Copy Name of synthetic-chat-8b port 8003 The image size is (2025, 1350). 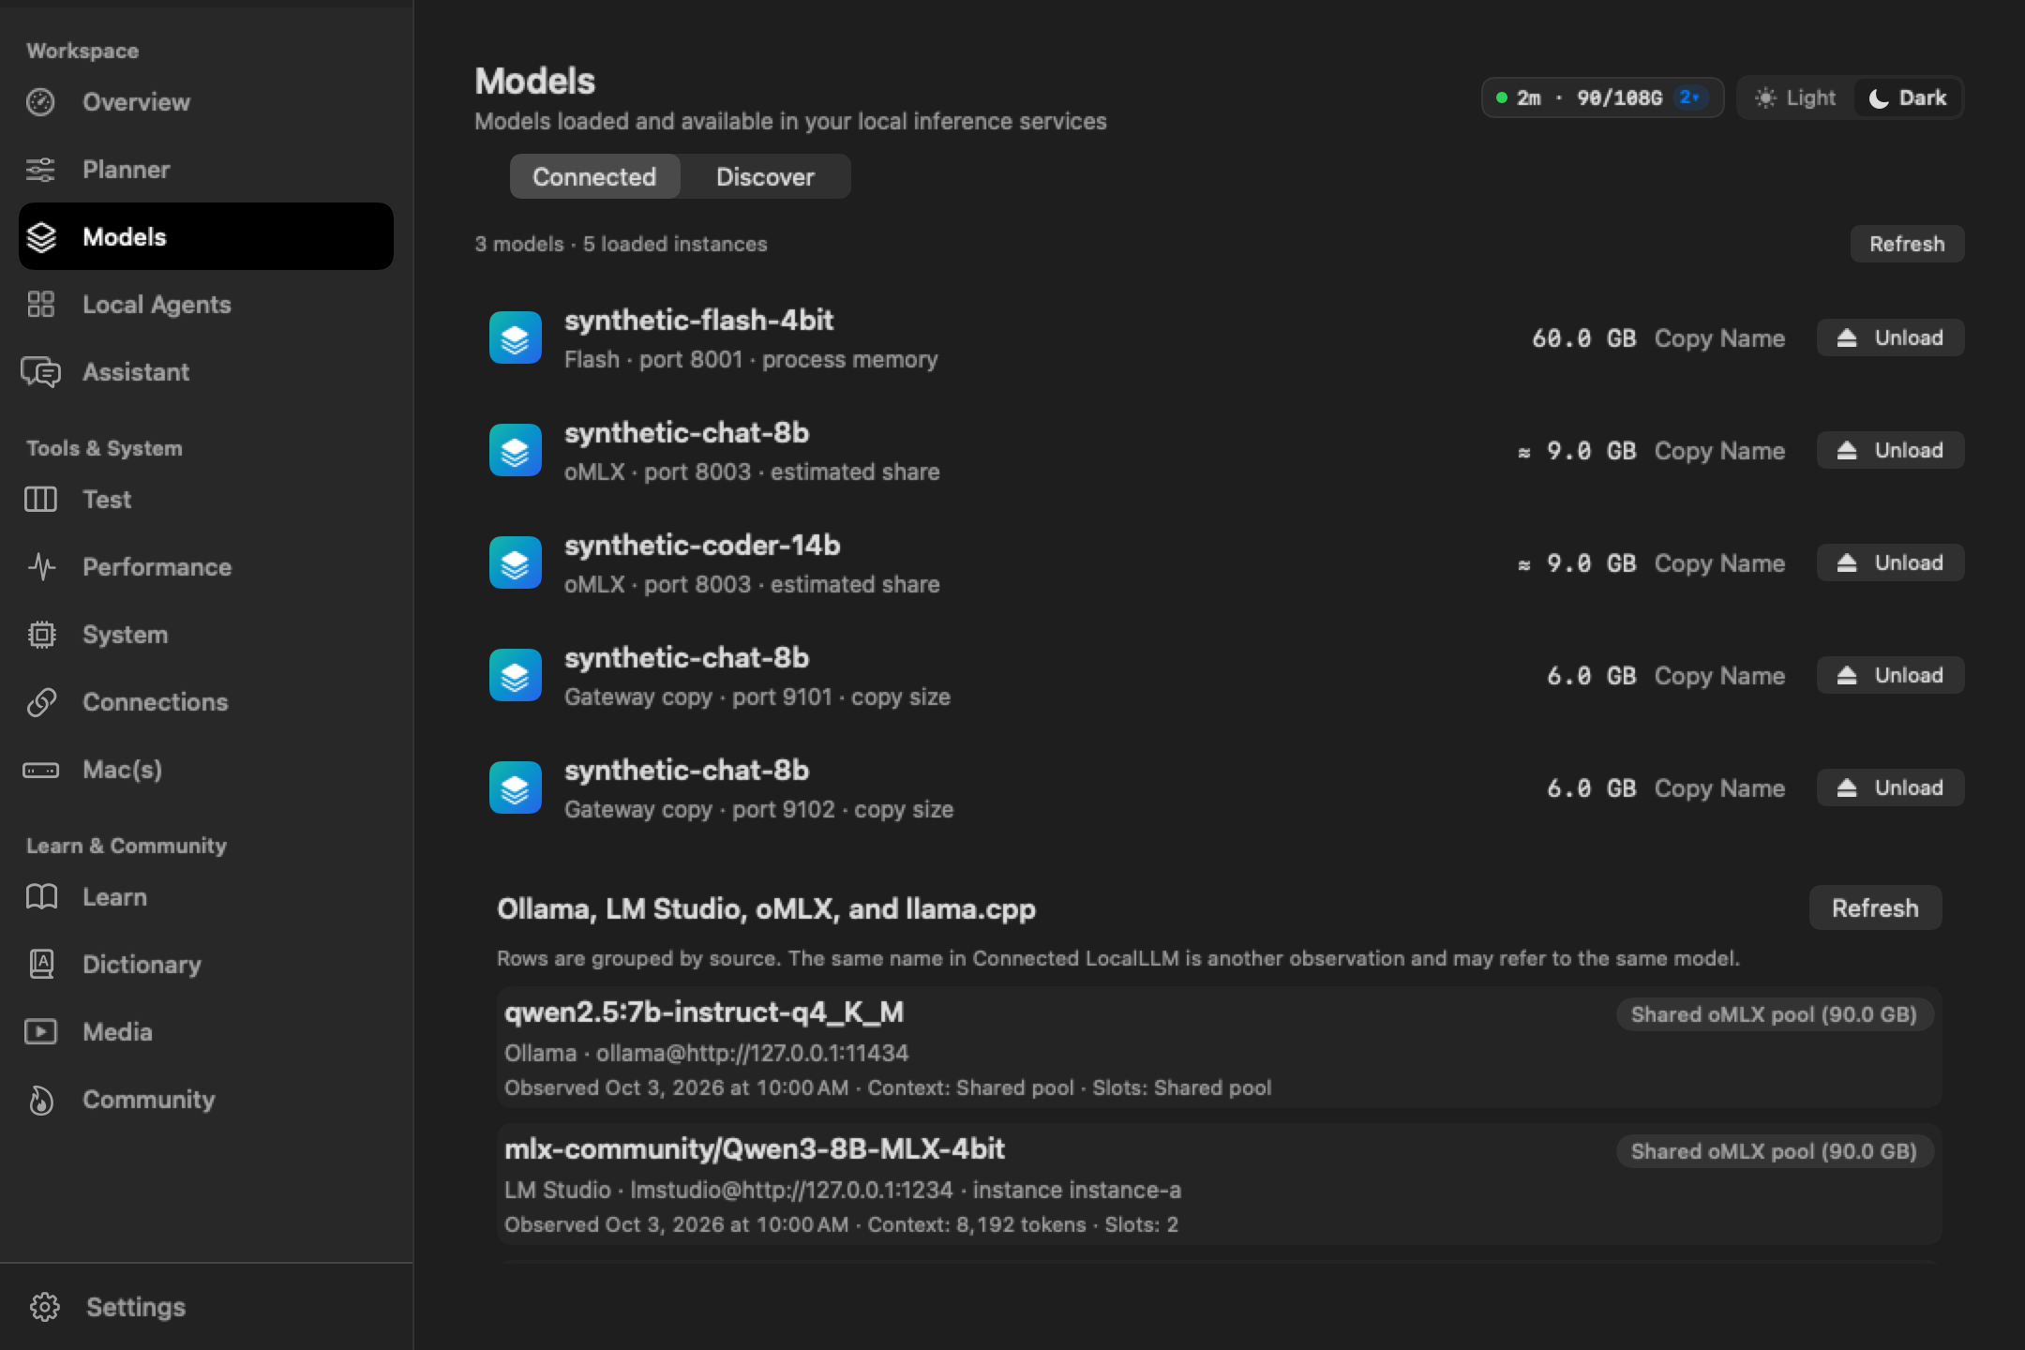click(x=1719, y=451)
